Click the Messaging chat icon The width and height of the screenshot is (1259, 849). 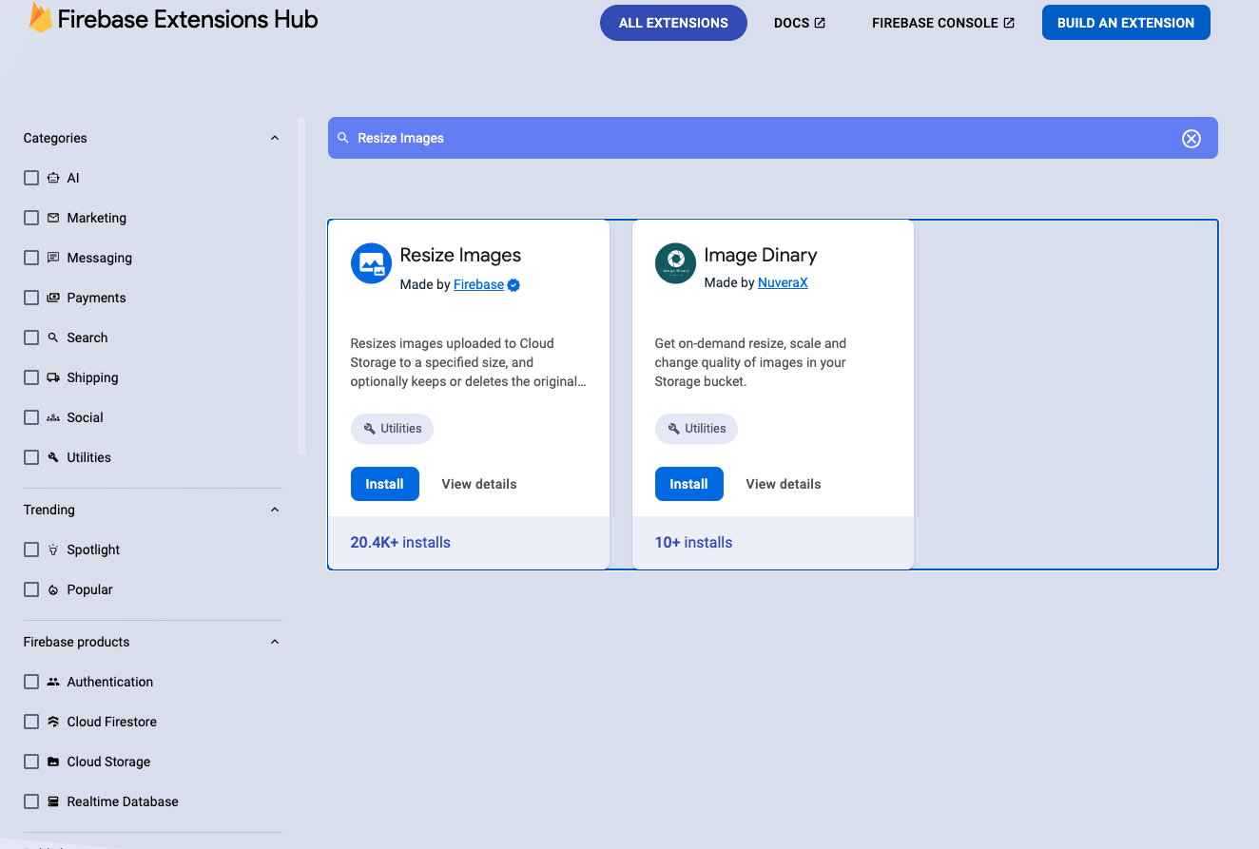(x=53, y=258)
